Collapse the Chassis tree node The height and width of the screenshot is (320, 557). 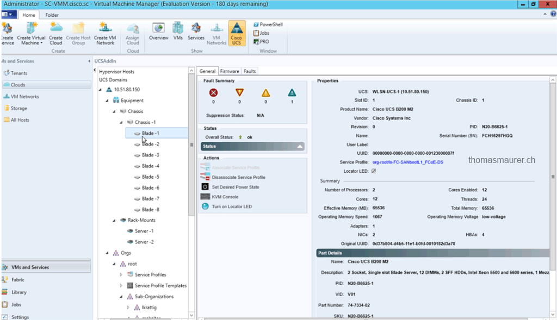point(114,111)
